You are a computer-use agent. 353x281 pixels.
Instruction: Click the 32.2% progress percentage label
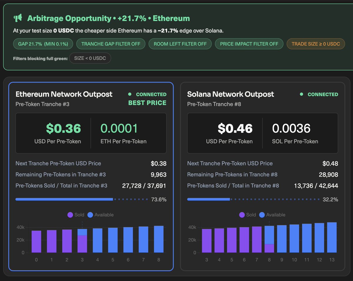[330, 199]
